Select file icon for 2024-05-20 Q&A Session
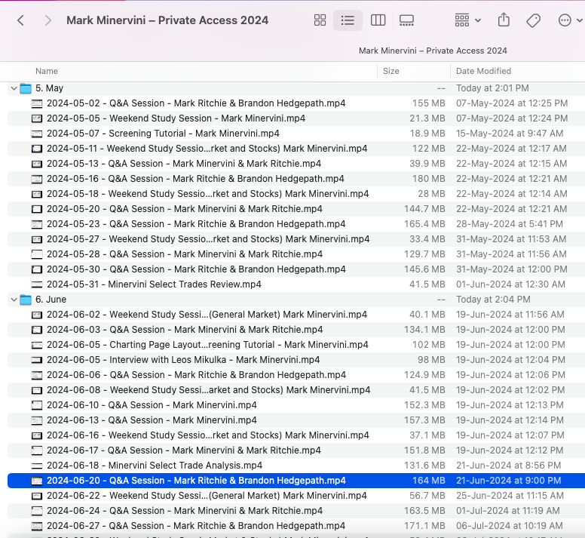585x538 pixels. (x=36, y=209)
